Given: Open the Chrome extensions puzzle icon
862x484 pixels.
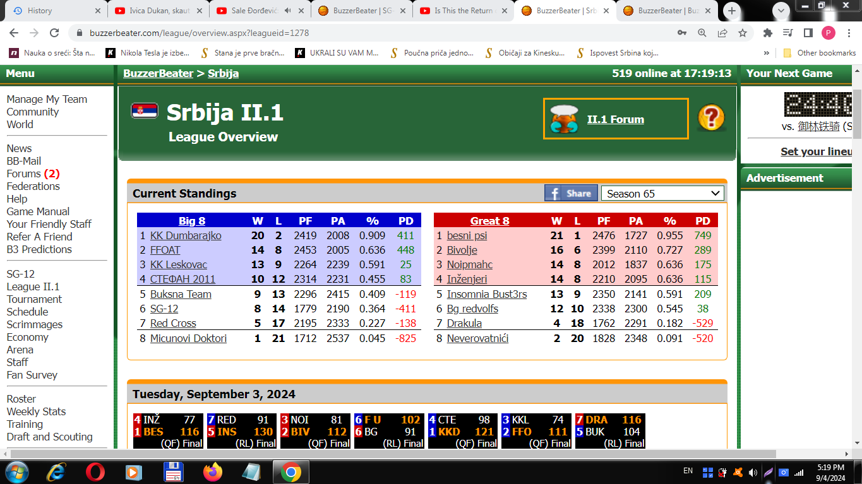Looking at the screenshot, I should [x=768, y=33].
